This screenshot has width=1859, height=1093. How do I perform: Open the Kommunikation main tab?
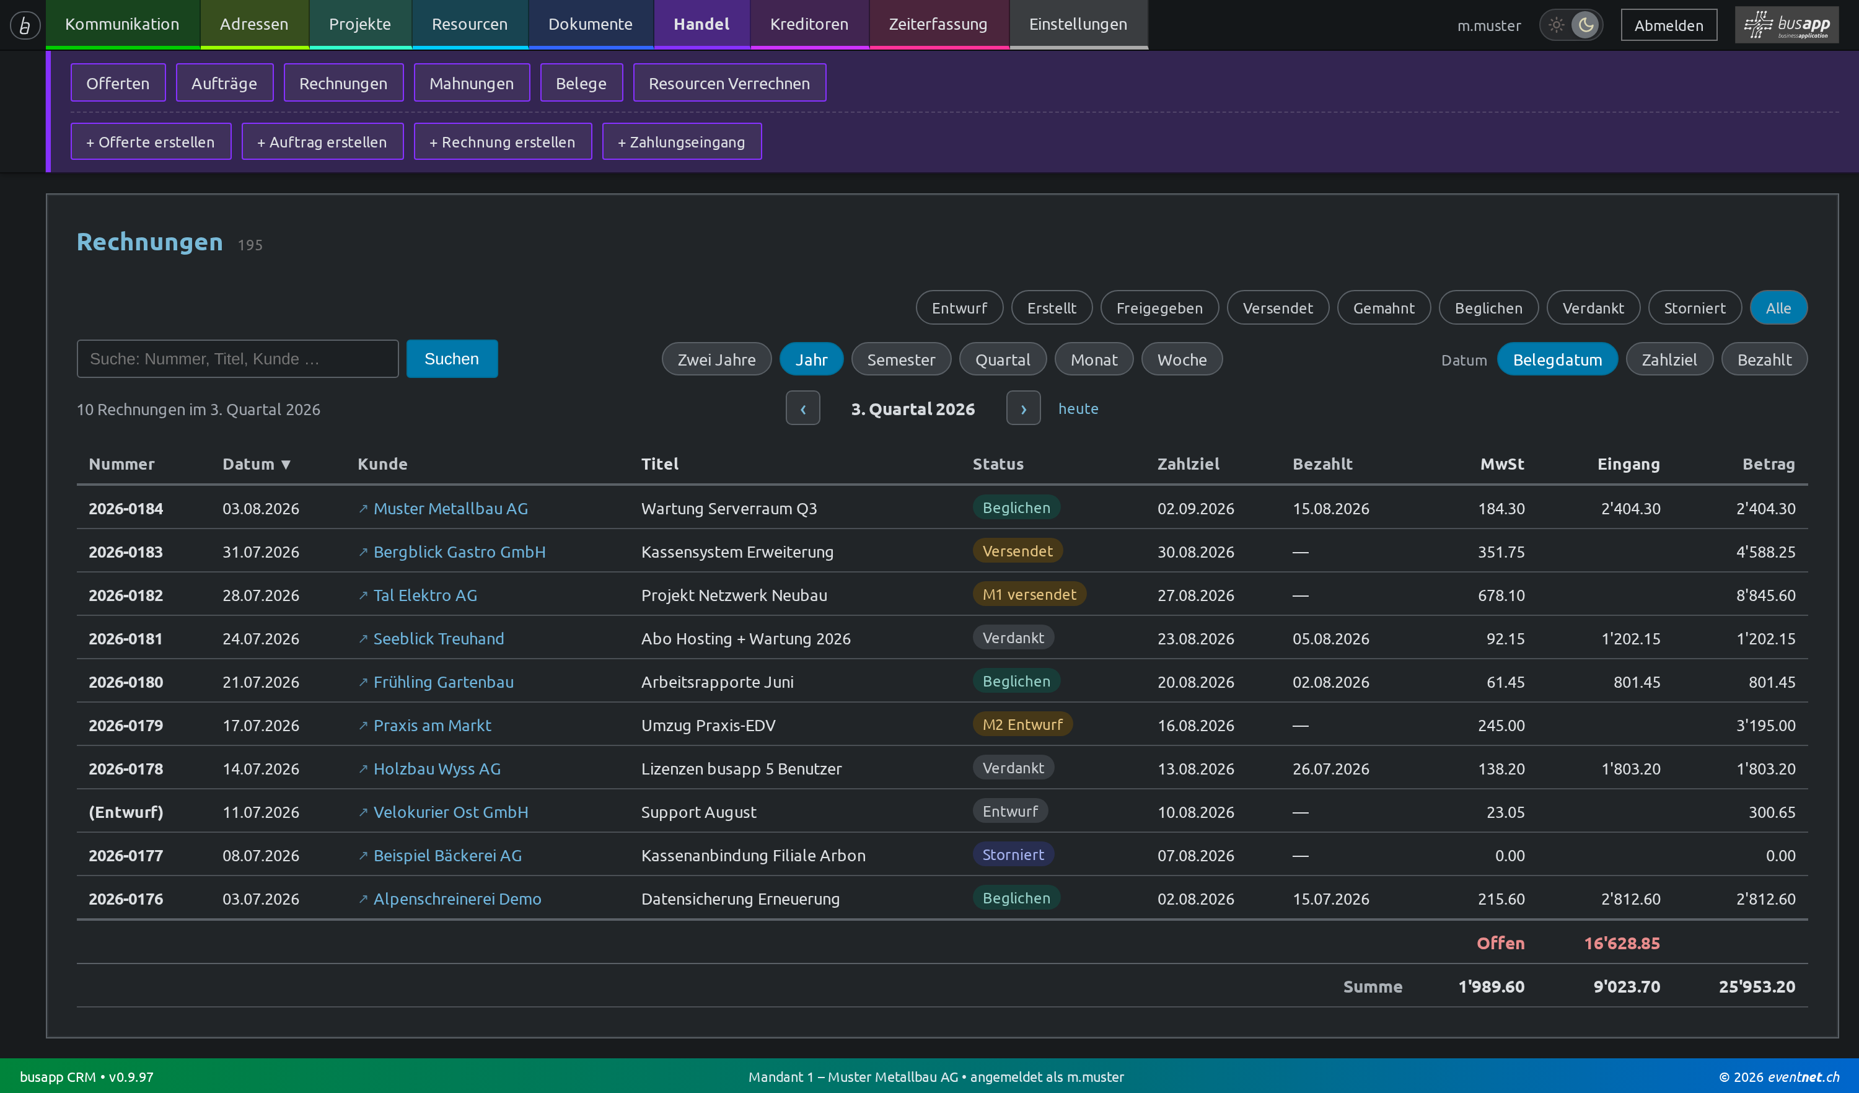tap(123, 24)
